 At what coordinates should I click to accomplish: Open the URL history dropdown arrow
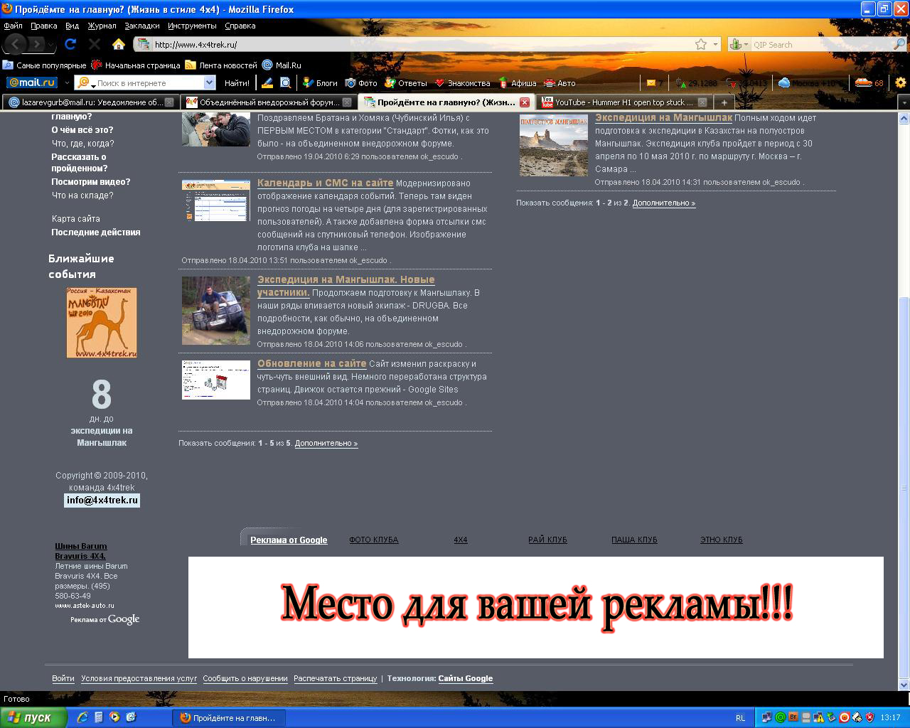point(715,44)
